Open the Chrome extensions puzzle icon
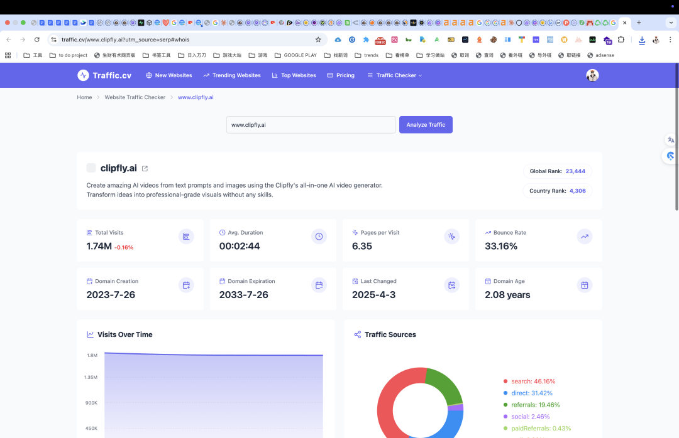The height and width of the screenshot is (438, 679). coord(621,40)
